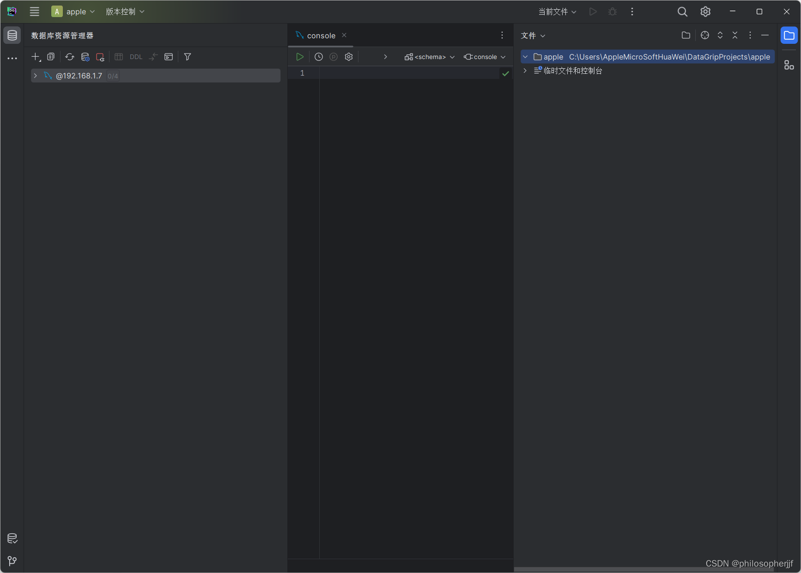The width and height of the screenshot is (801, 573).
Task: Run the console query with green play button
Action: tap(300, 57)
